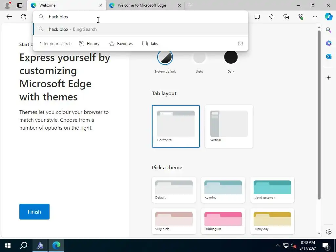Viewport: 336px width, 252px height.
Task: Pick the Default theme
Action: pyautogui.click(x=174, y=190)
